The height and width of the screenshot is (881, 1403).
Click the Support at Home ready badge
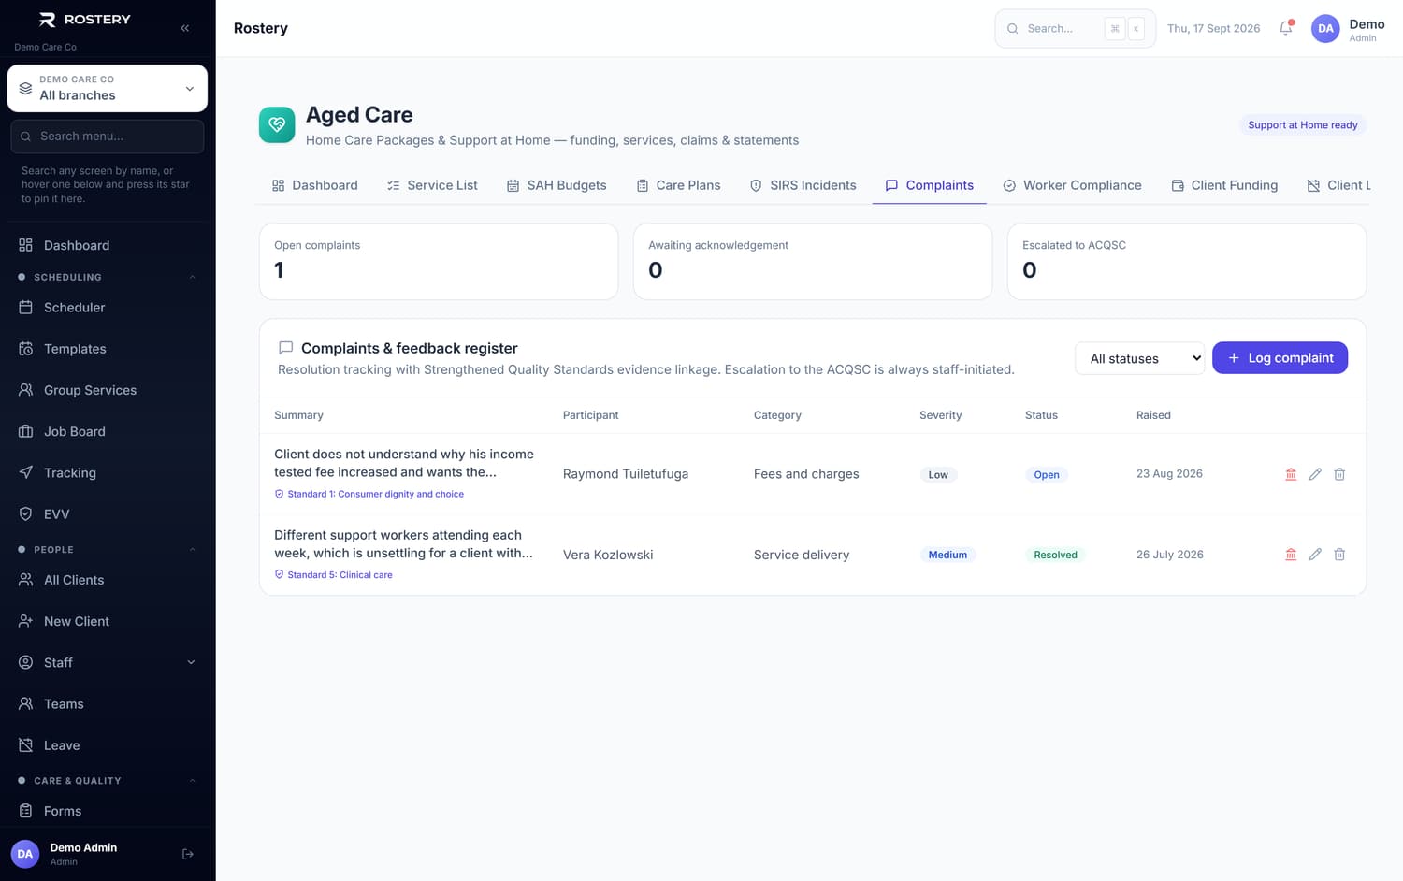1303,125
